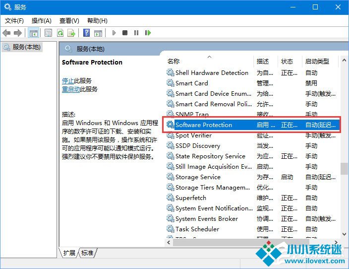Click 禁用 startup type of Smart Card

[311, 83]
